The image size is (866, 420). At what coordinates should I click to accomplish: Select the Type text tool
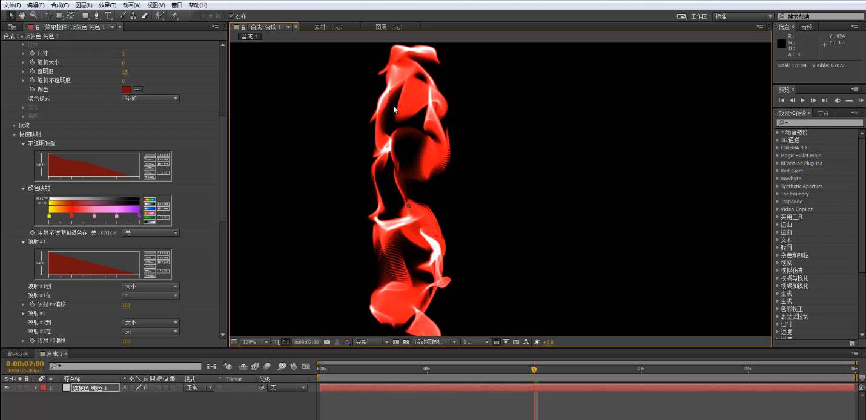coord(108,15)
